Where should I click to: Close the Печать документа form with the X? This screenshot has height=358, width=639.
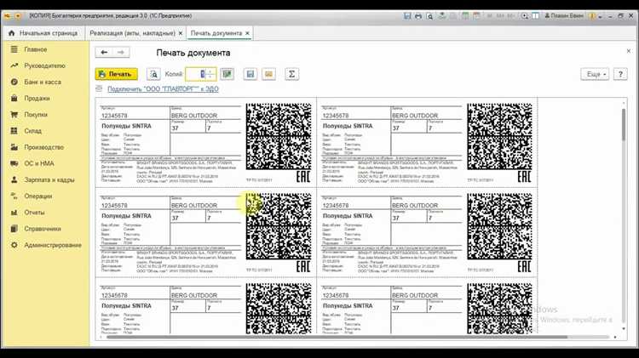tap(629, 51)
